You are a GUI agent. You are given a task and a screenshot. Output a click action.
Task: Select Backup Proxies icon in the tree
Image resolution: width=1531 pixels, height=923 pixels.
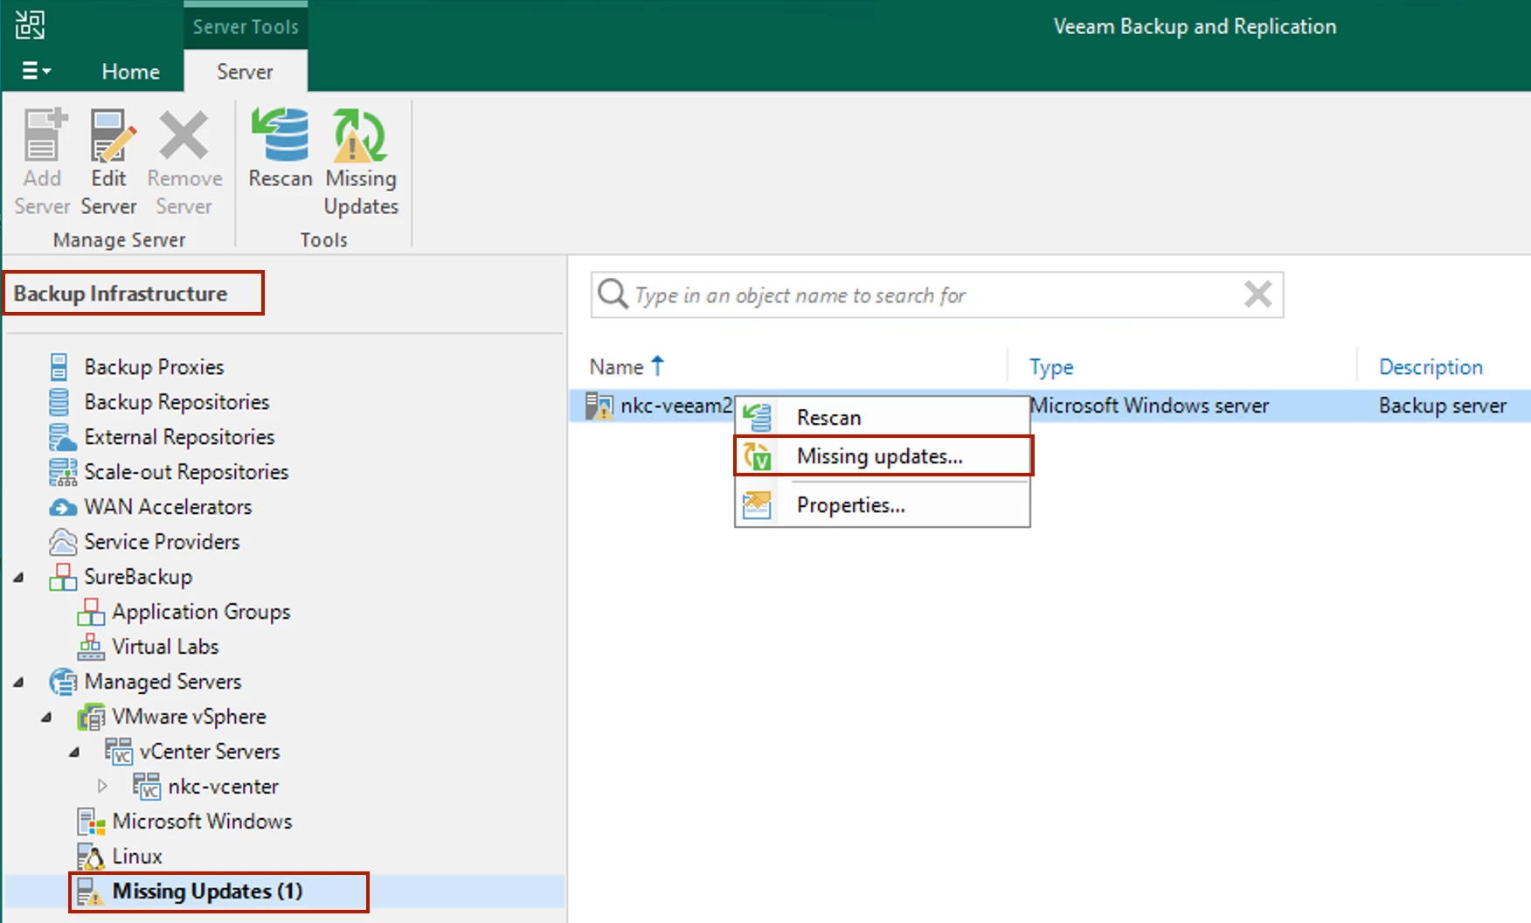coord(59,367)
